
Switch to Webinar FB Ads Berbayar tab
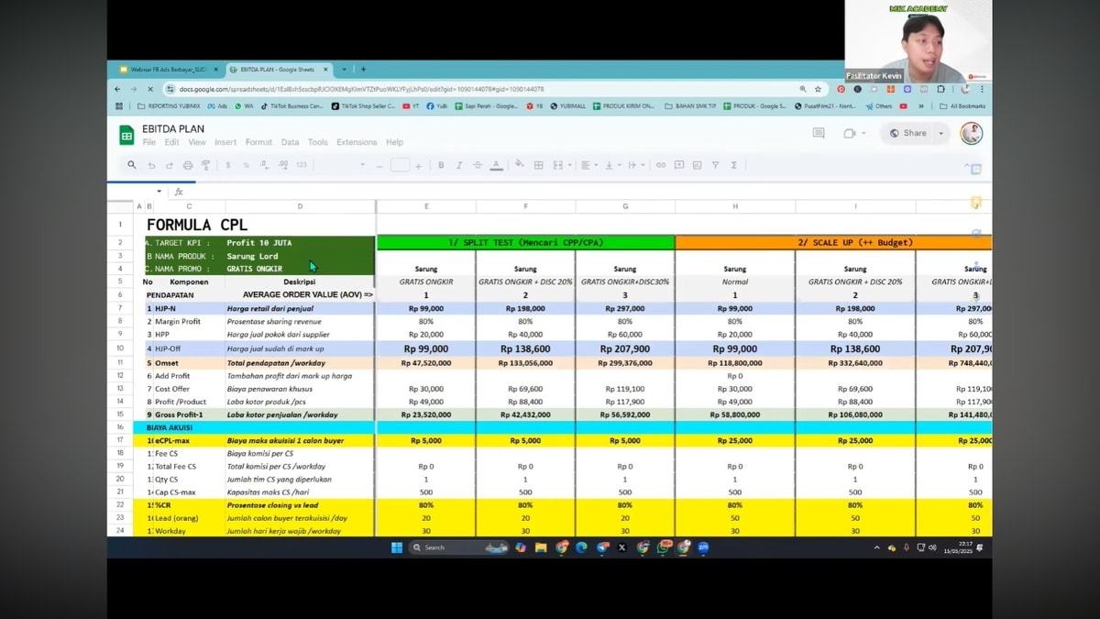coord(168,69)
